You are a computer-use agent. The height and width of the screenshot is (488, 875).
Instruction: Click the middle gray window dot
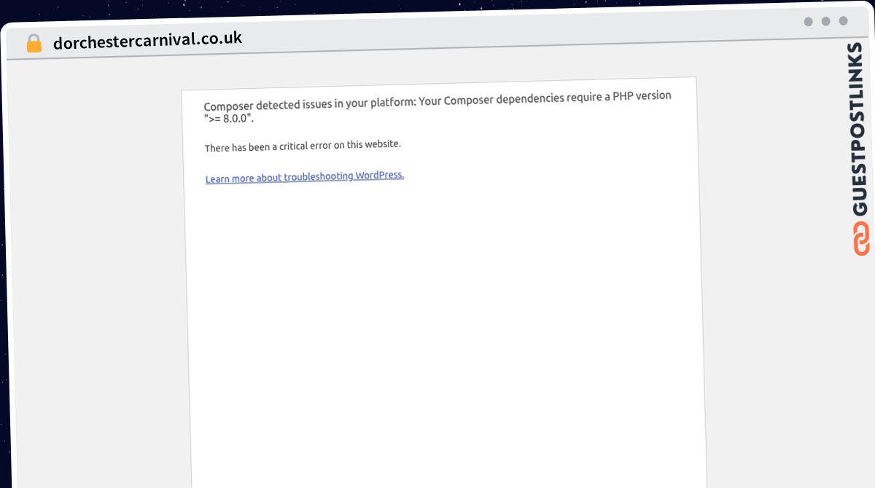[826, 21]
